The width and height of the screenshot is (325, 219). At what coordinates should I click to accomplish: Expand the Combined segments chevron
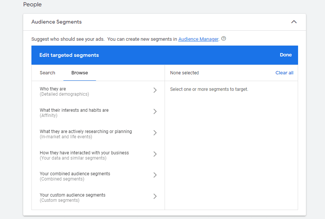(x=155, y=175)
